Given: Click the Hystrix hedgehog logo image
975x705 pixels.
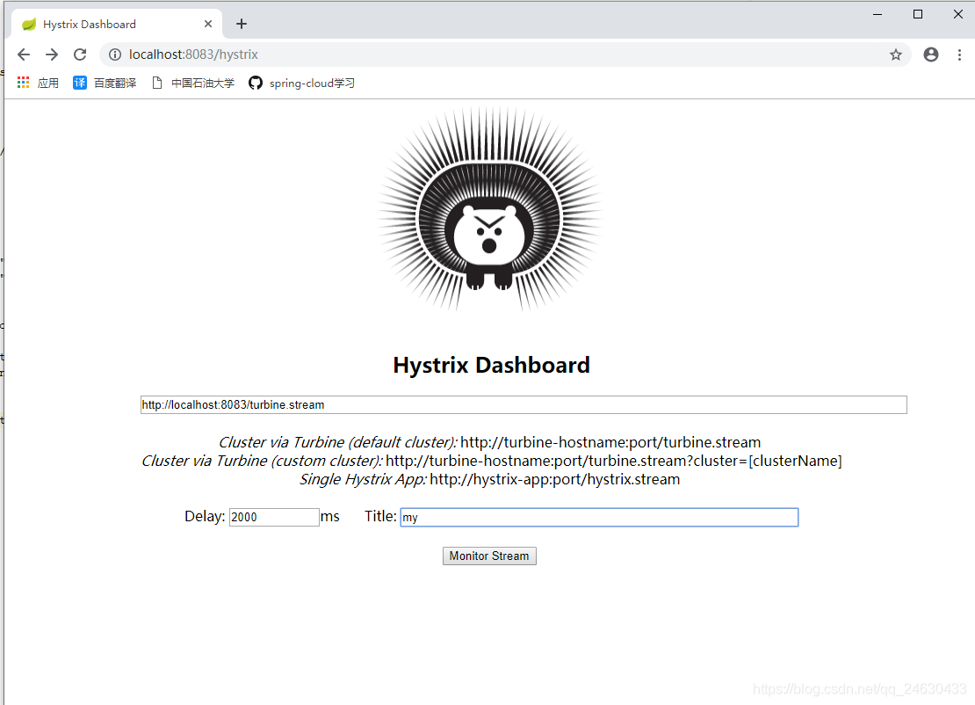Looking at the screenshot, I should pos(490,208).
